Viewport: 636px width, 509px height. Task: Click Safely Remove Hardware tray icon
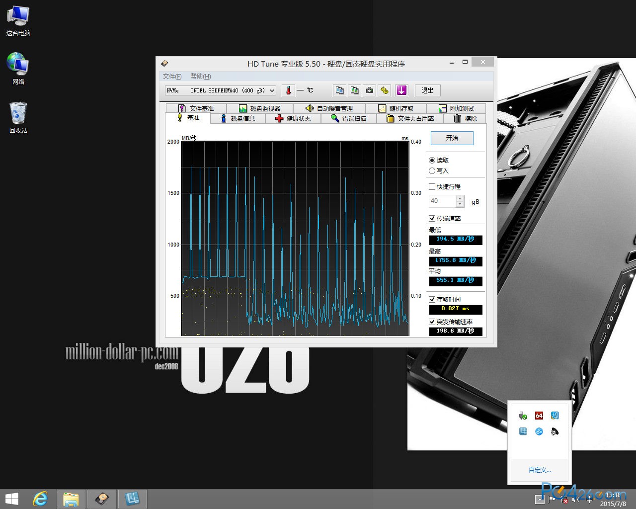[523, 416]
